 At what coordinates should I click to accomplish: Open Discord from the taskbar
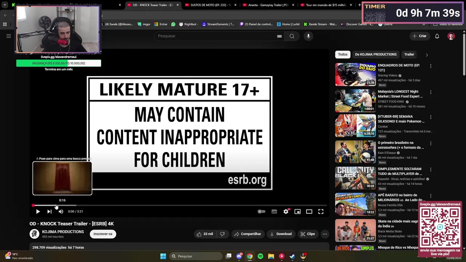239,256
